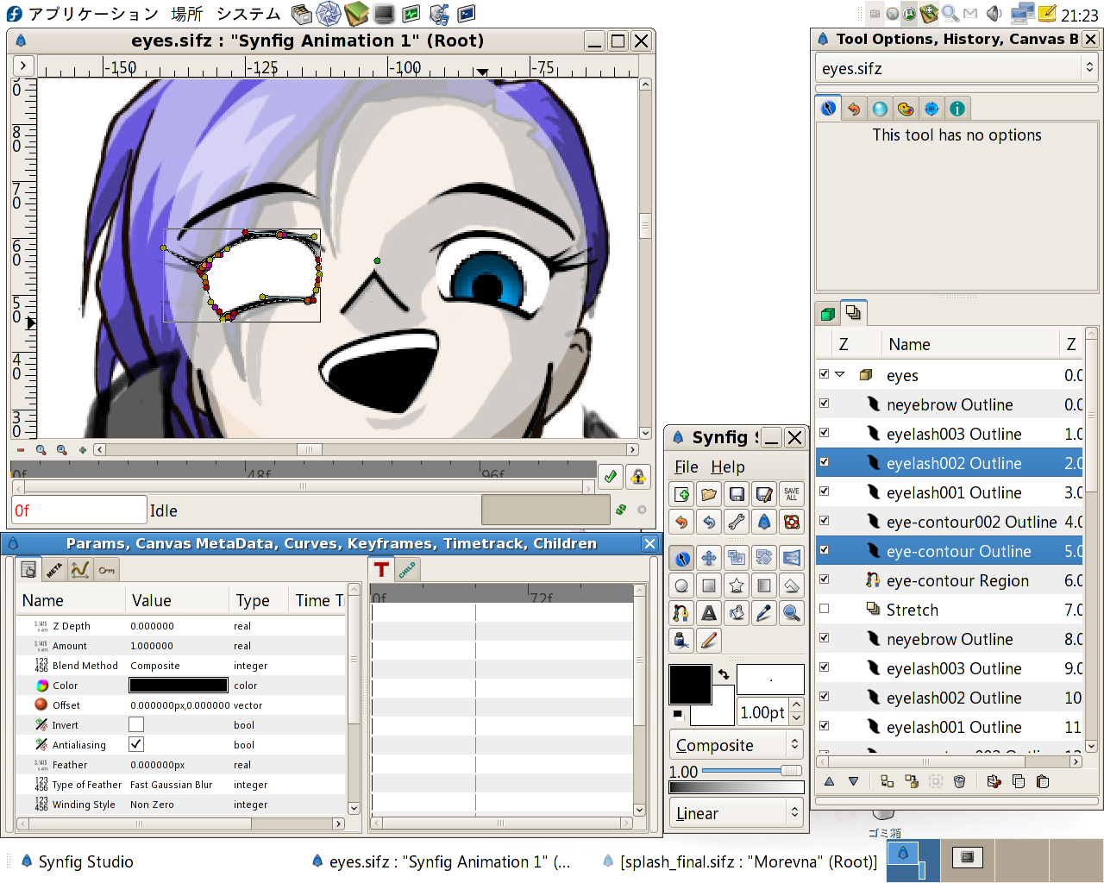The width and height of the screenshot is (1104, 883).
Task: Select the Circle tool
Action: coord(681,586)
